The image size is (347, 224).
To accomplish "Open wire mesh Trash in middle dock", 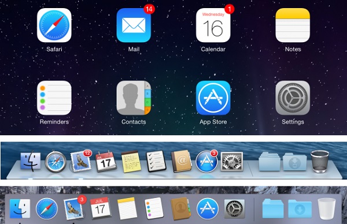I will (x=320, y=162).
